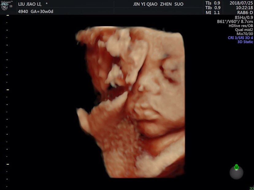This screenshot has height=190, width=254.
Task: Click the Mix70/30 render mix setting
Action: 245,34
